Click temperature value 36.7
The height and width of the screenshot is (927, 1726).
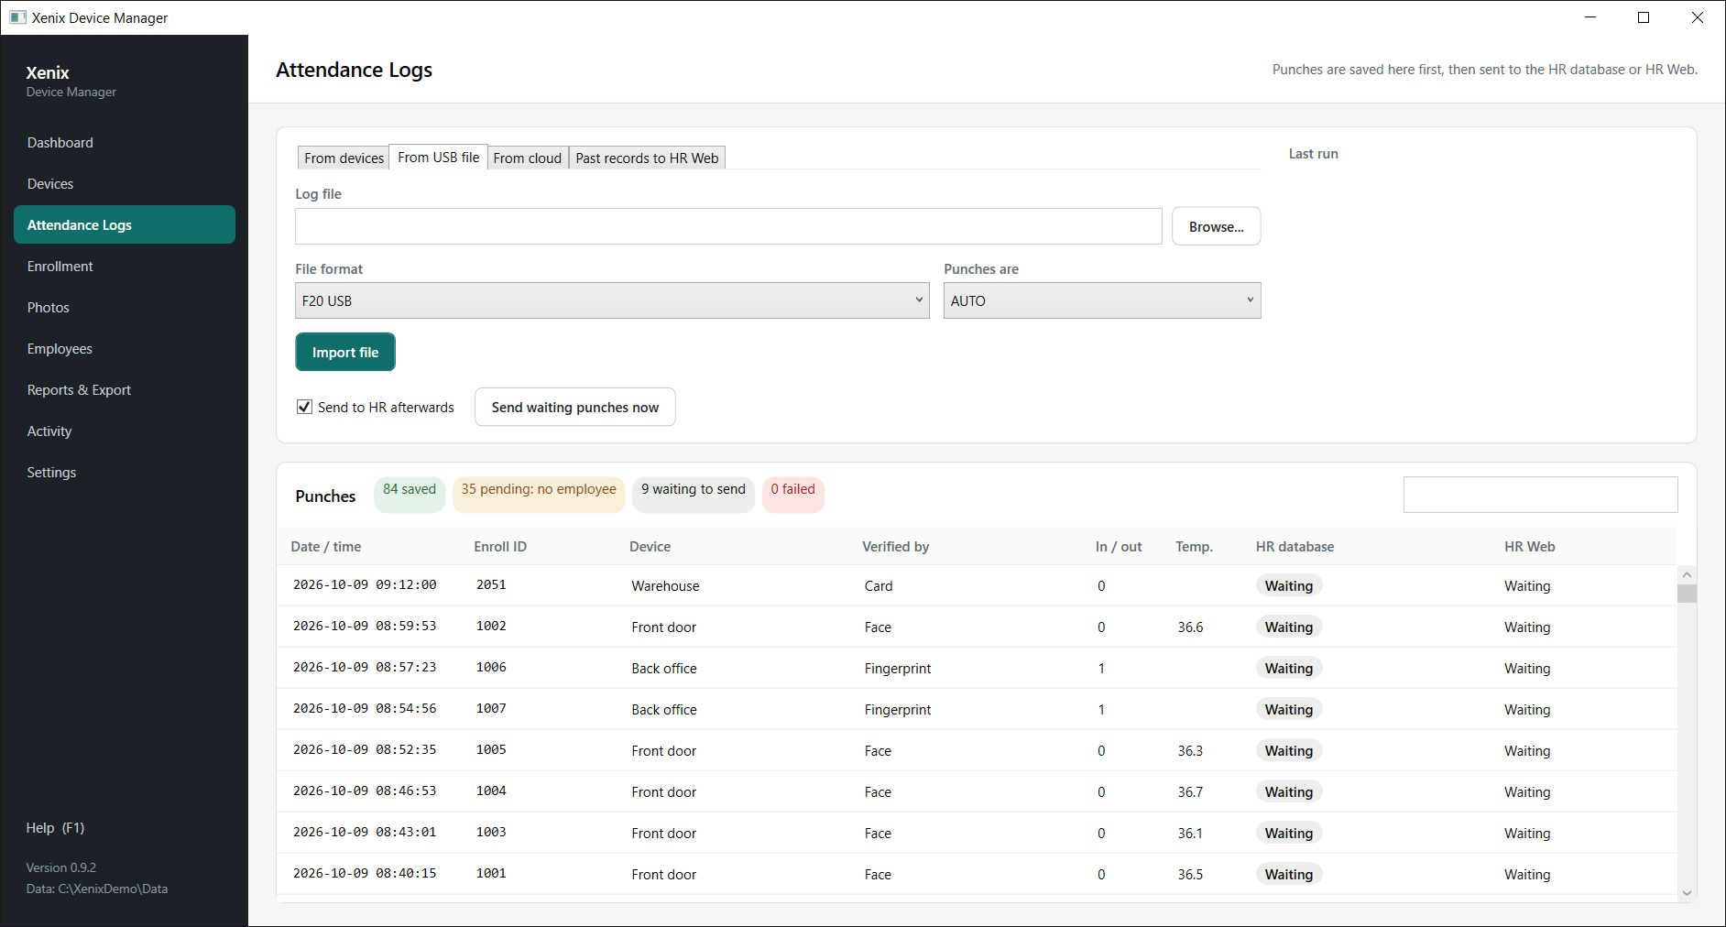pos(1190,791)
